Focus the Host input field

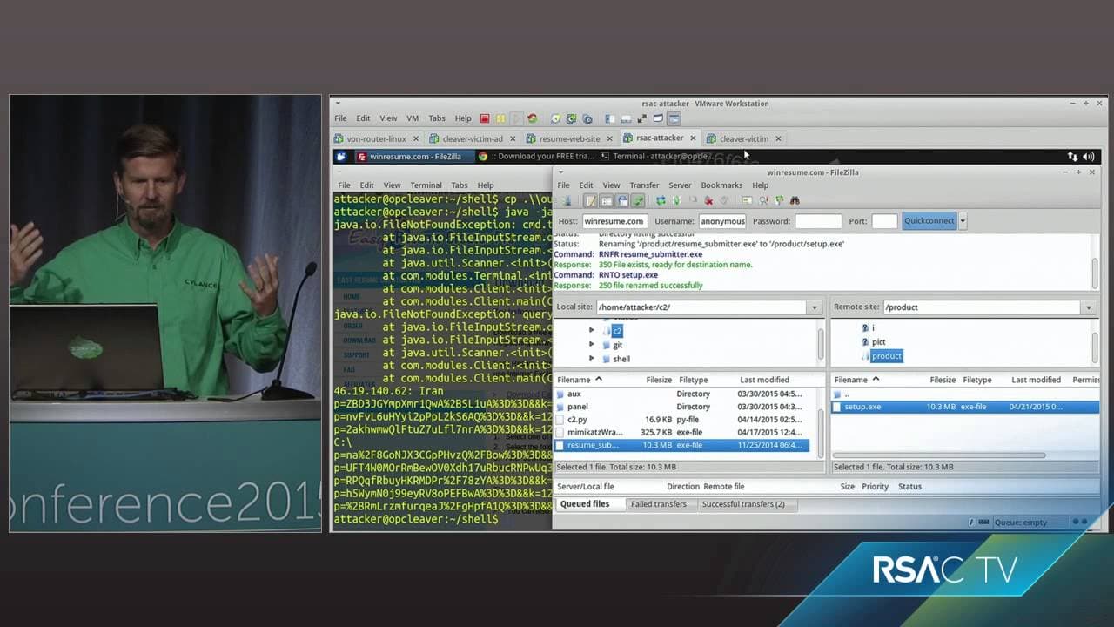tap(614, 221)
